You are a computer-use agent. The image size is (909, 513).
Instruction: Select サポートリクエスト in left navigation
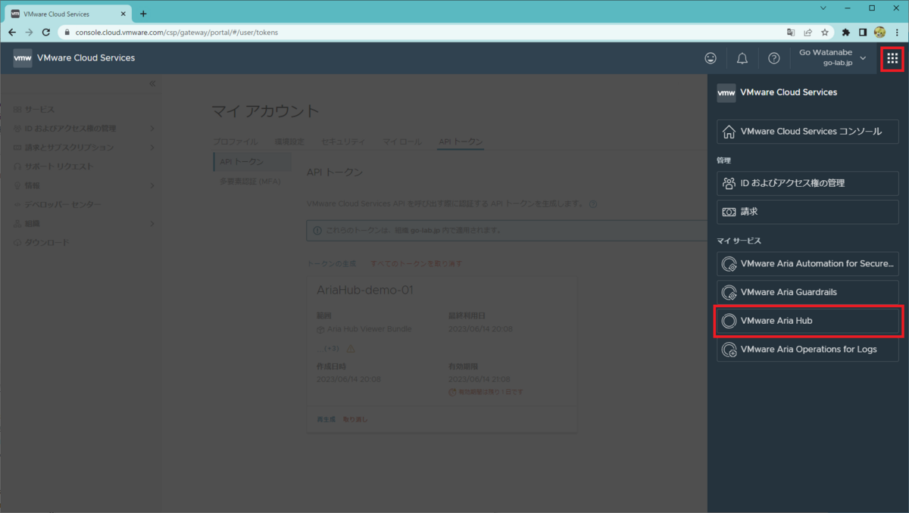tap(59, 166)
